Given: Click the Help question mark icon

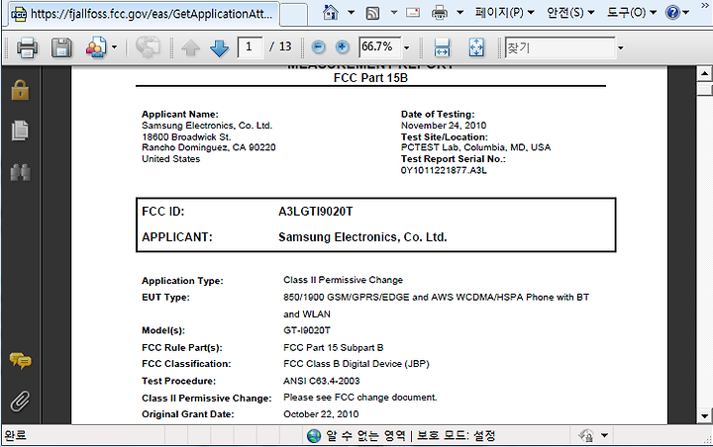Looking at the screenshot, I should [x=672, y=12].
